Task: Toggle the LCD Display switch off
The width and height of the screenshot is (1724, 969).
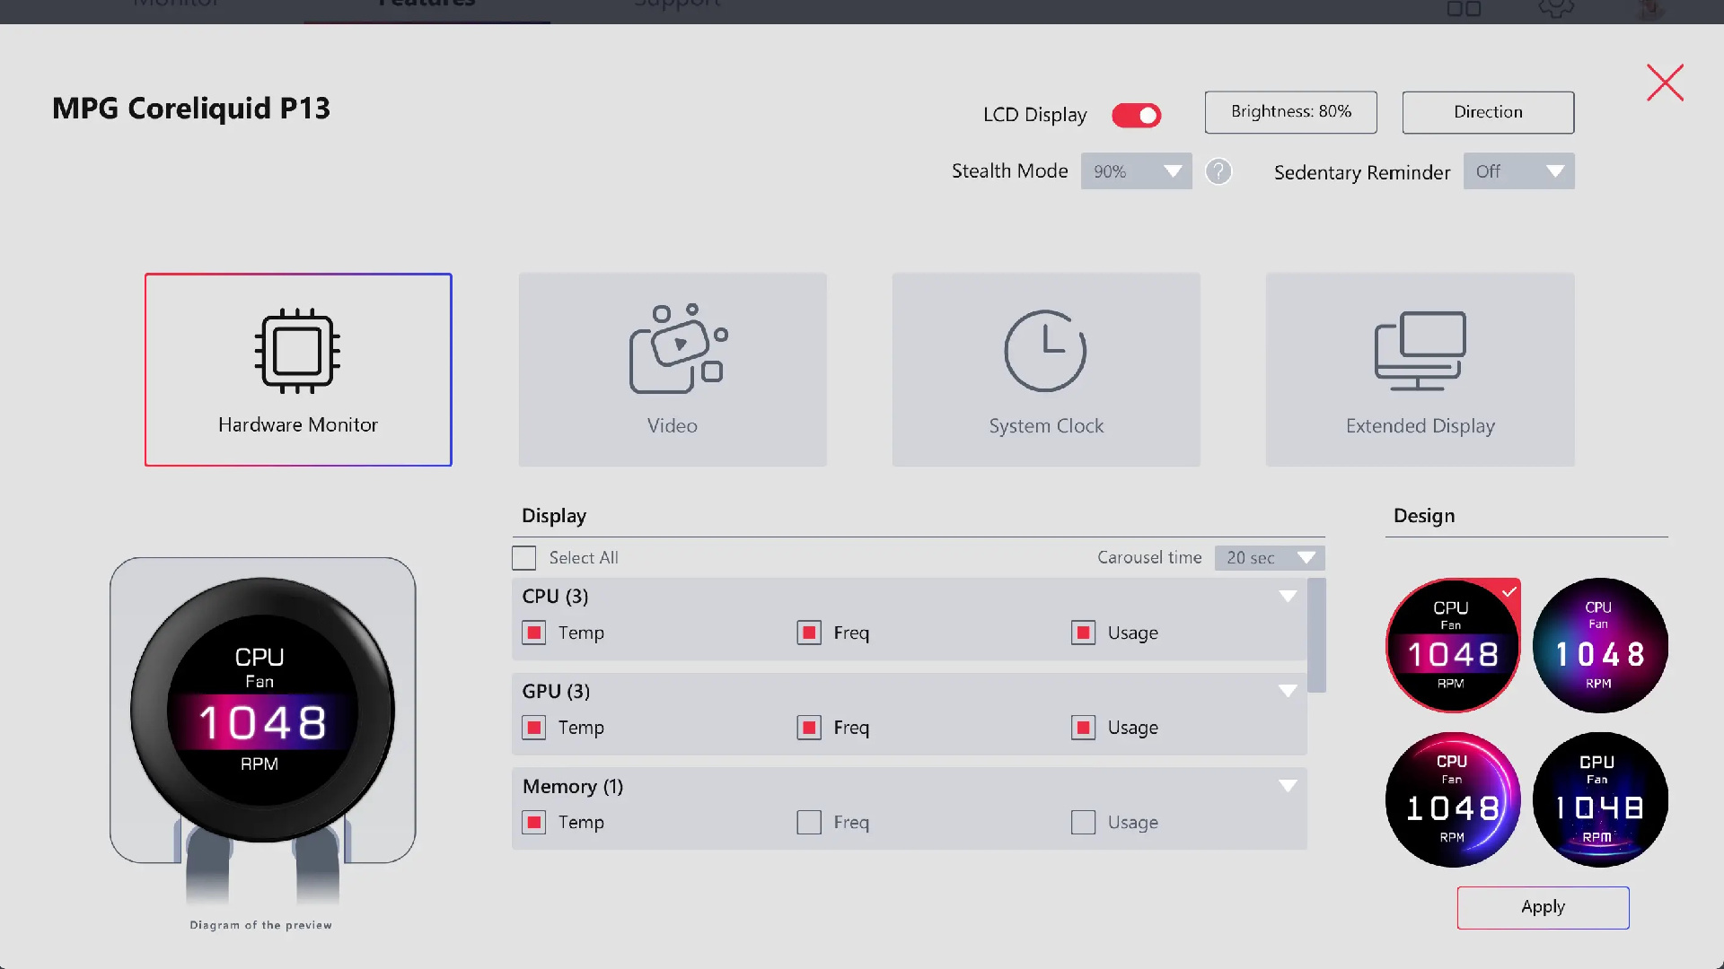Action: pyautogui.click(x=1137, y=115)
